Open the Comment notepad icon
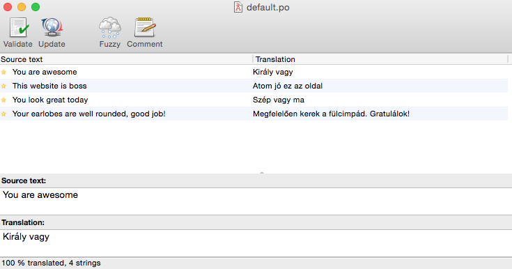Viewport: 512px width, 269px height. pyautogui.click(x=145, y=27)
